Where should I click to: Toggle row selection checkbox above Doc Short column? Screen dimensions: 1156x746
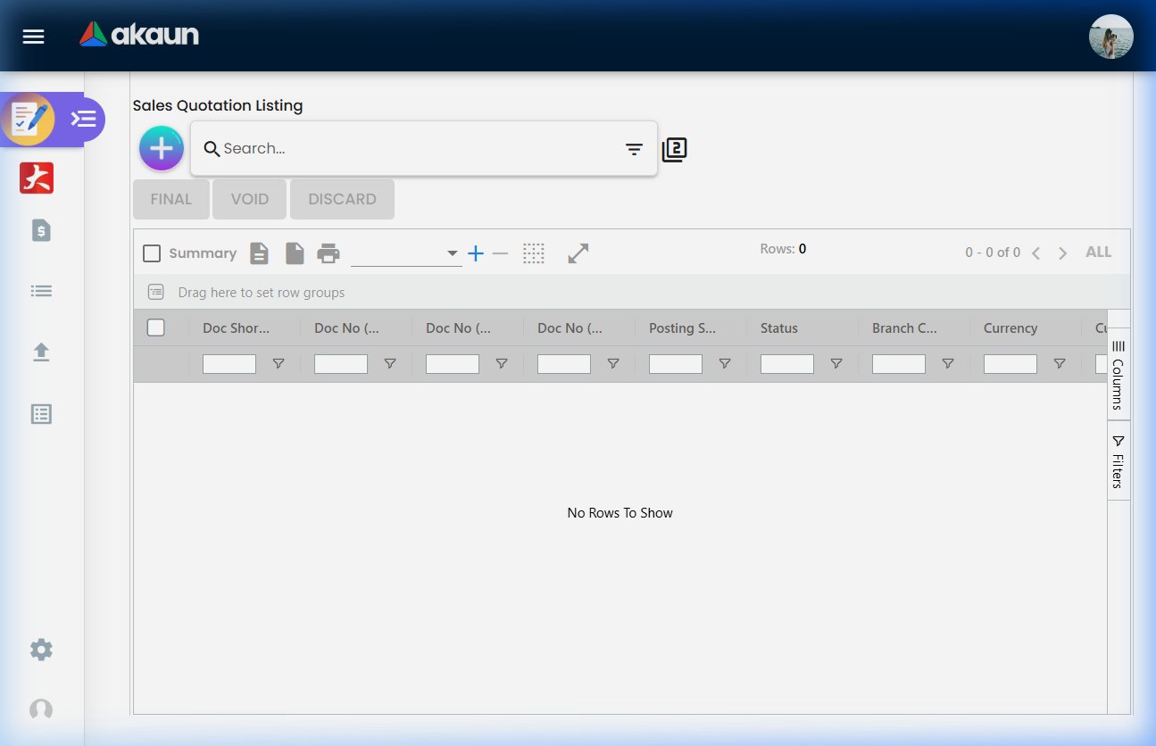pyautogui.click(x=155, y=327)
